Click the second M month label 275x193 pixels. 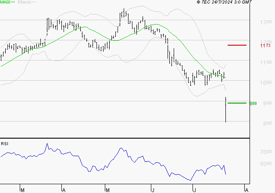point(107,190)
